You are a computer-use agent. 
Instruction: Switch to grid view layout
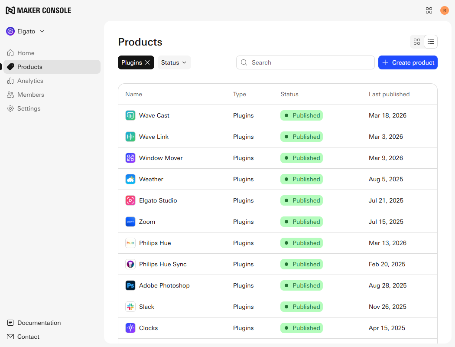click(417, 42)
